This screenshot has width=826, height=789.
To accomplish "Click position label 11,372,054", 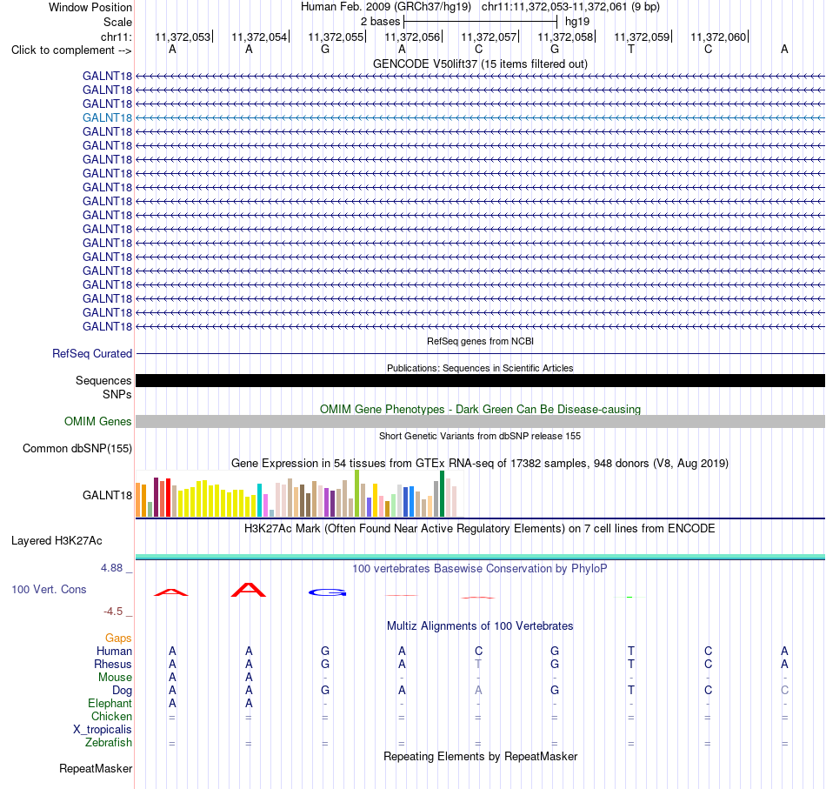I will click(259, 37).
